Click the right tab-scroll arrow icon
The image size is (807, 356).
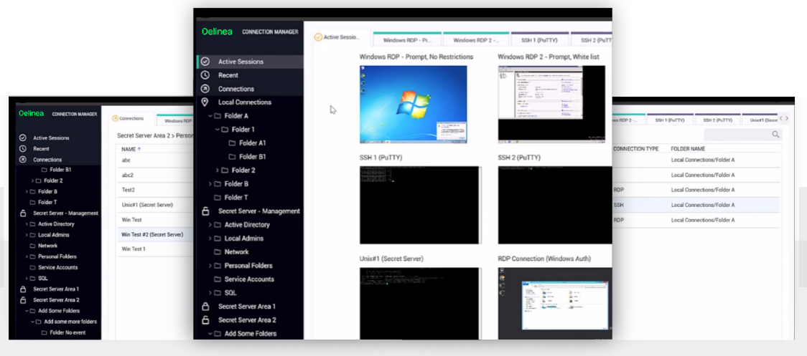coord(786,118)
